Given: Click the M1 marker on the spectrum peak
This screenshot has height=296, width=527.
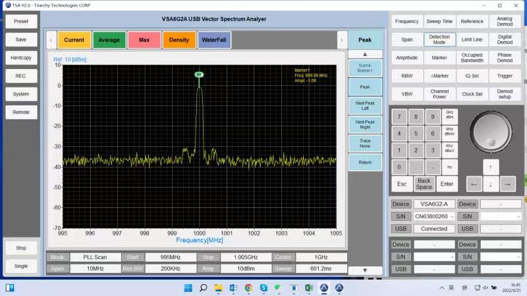Looking at the screenshot, I should [199, 75].
